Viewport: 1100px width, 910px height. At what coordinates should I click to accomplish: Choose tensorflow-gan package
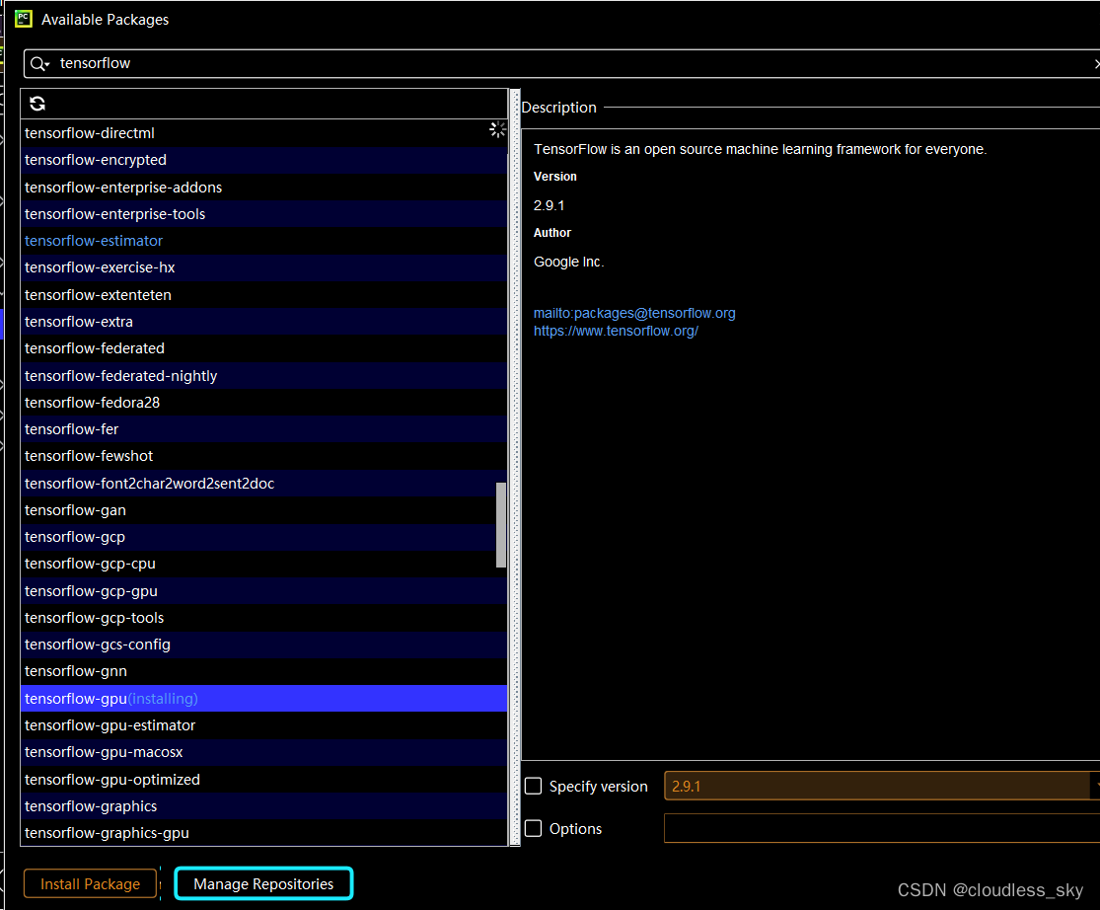pos(263,510)
